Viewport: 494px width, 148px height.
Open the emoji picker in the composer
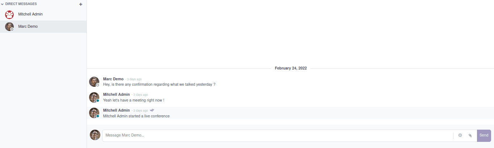pos(460,135)
